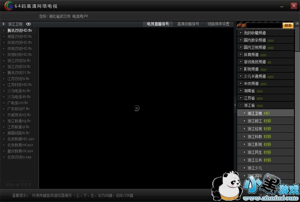The height and width of the screenshot is (202, 300).
Task: Expand the 我的收藏频道 category
Action: pos(240,33)
